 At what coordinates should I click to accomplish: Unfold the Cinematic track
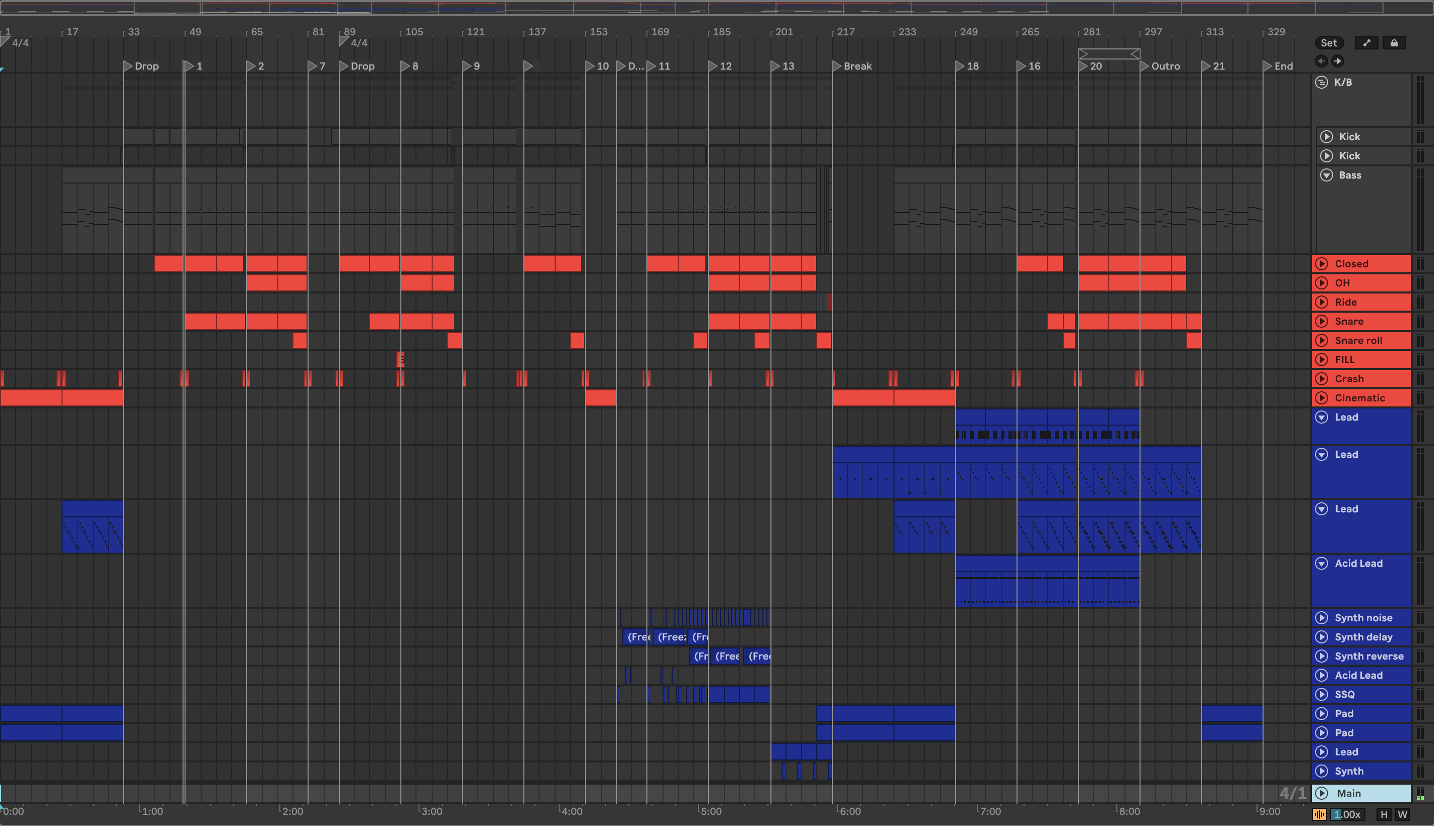[1322, 398]
